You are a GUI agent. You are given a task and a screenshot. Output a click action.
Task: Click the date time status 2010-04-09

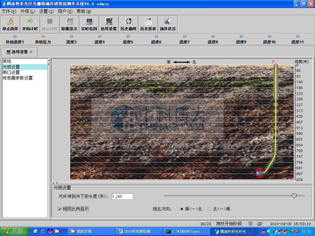290,224
